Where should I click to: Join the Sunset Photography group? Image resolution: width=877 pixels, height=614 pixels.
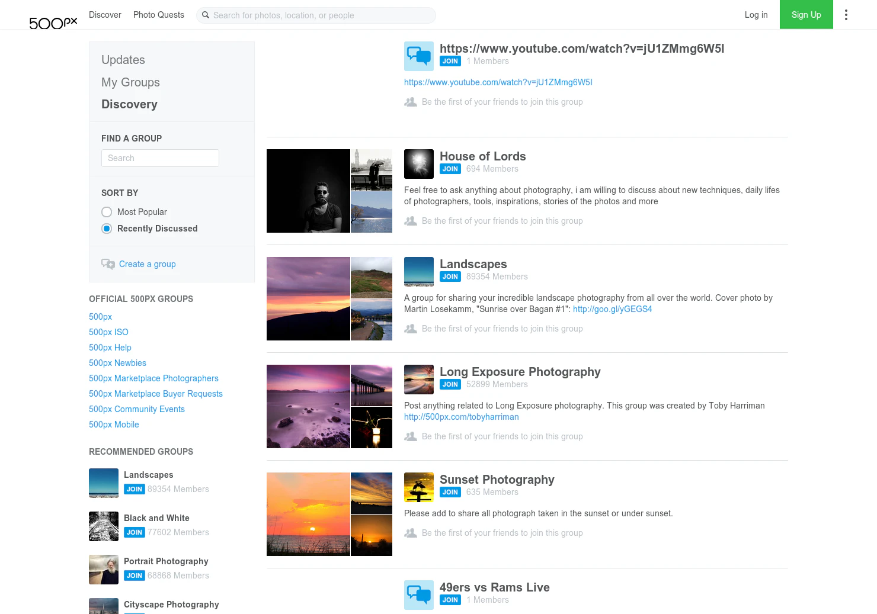[450, 492]
